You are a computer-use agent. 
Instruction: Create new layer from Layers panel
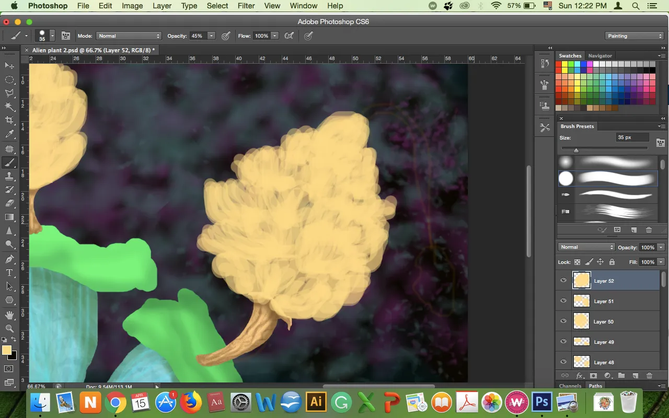coord(635,376)
